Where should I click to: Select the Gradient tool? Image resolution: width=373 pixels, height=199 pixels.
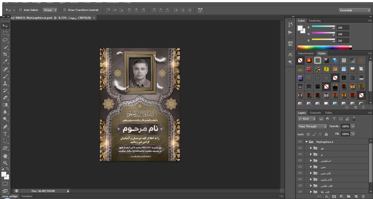pyautogui.click(x=5, y=105)
